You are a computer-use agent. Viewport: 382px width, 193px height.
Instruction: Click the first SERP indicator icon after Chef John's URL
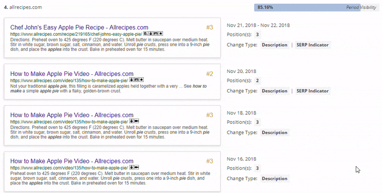146,34
